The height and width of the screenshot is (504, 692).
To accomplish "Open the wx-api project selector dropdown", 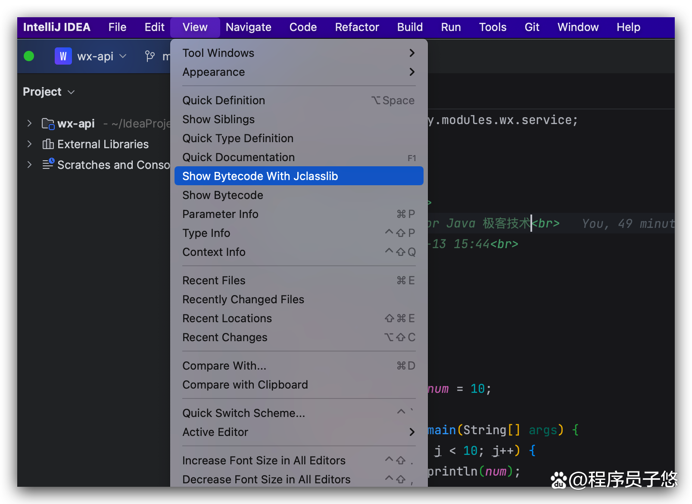I will coord(102,56).
